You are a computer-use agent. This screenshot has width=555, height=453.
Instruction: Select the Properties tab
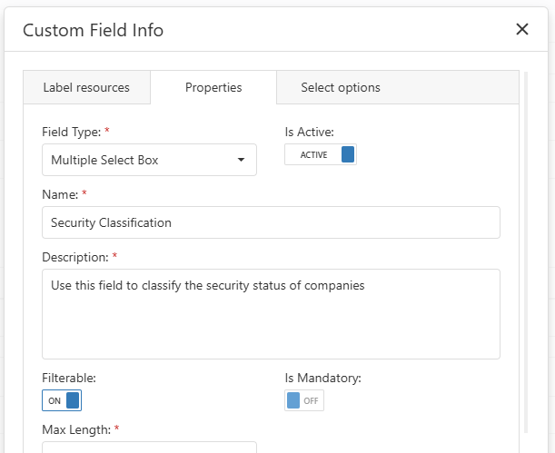click(x=213, y=87)
